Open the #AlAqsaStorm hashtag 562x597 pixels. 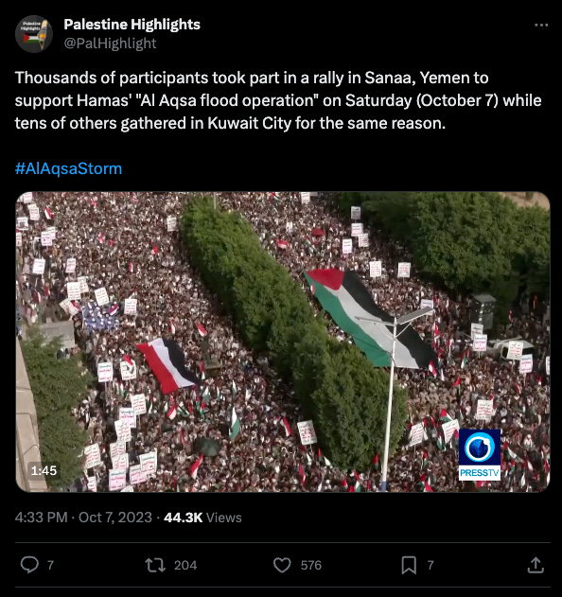(x=68, y=168)
